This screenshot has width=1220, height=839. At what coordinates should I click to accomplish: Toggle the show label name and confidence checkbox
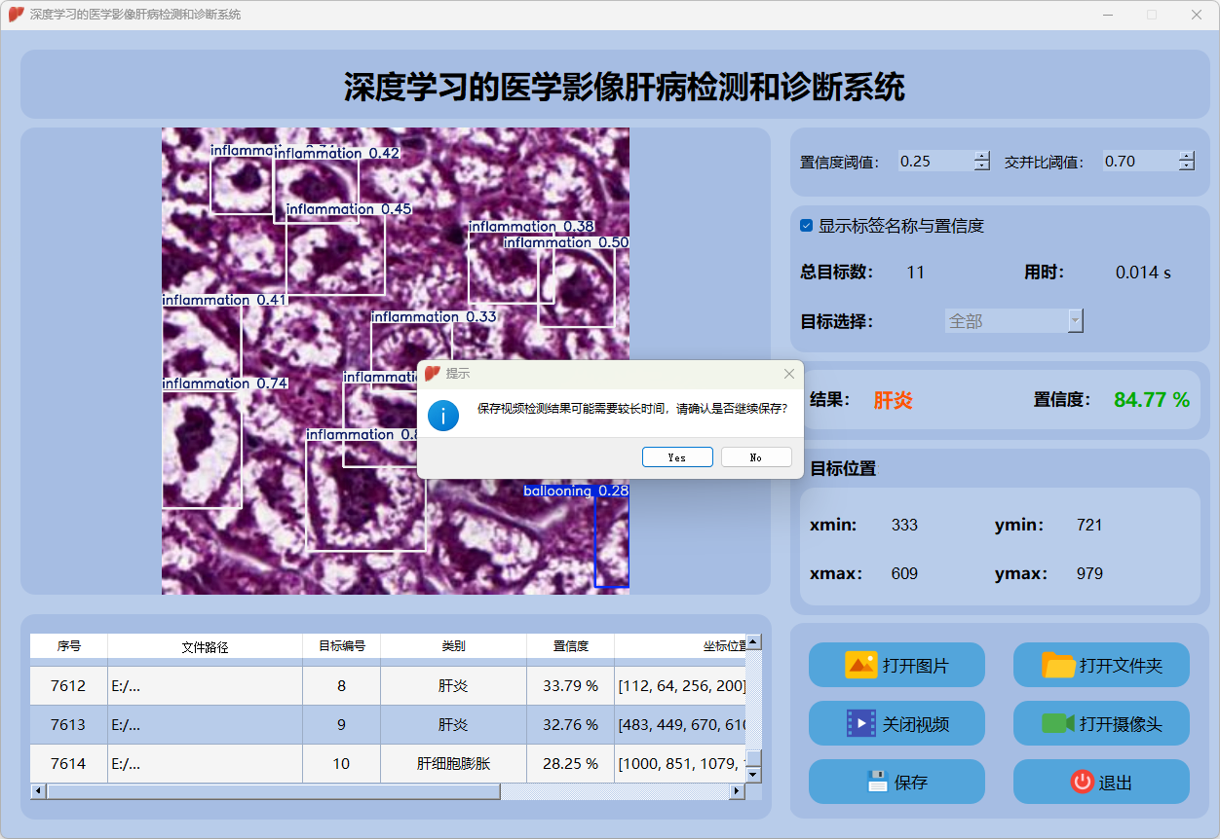tap(807, 226)
